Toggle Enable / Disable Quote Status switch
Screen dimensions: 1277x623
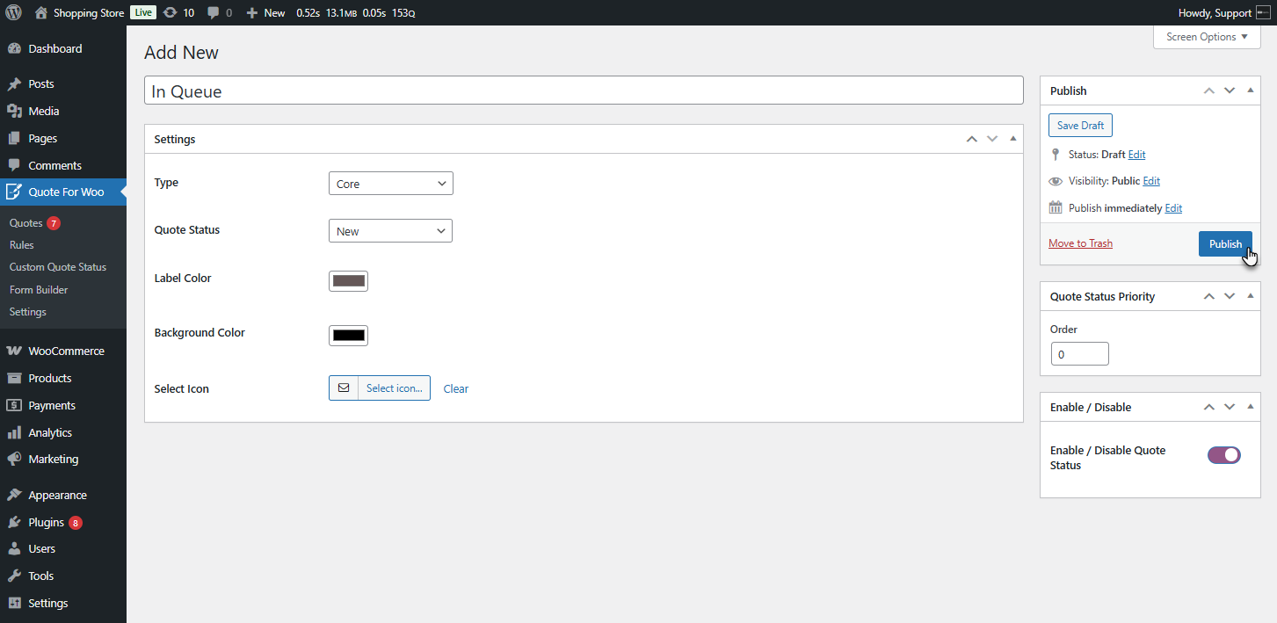[1223, 454]
